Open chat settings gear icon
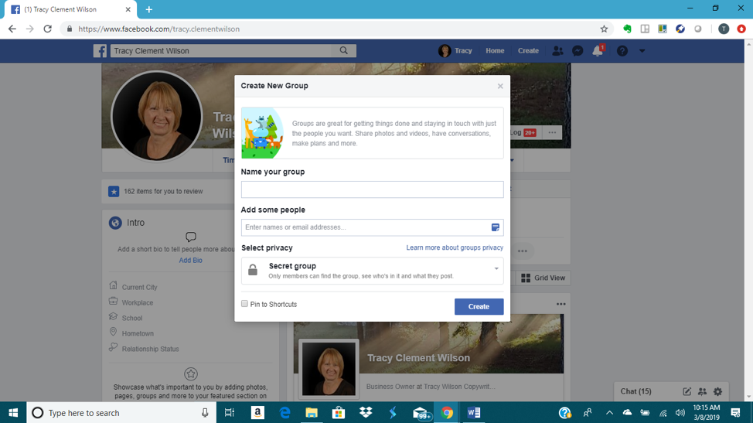This screenshot has width=753, height=423. (718, 391)
